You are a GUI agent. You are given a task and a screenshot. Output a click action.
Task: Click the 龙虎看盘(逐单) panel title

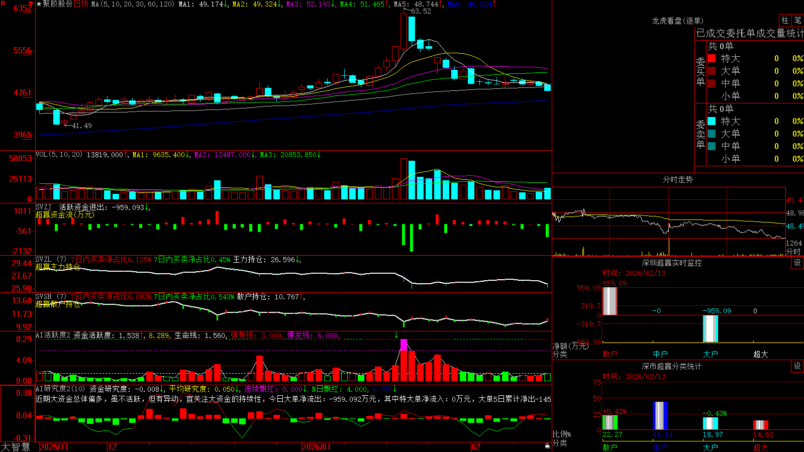(678, 21)
